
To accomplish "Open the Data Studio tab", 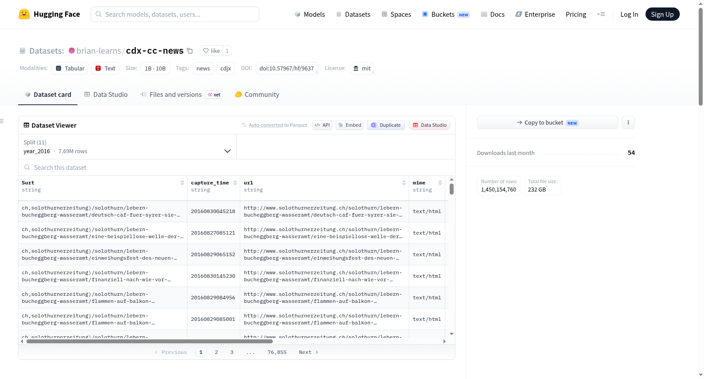I will 106,94.
